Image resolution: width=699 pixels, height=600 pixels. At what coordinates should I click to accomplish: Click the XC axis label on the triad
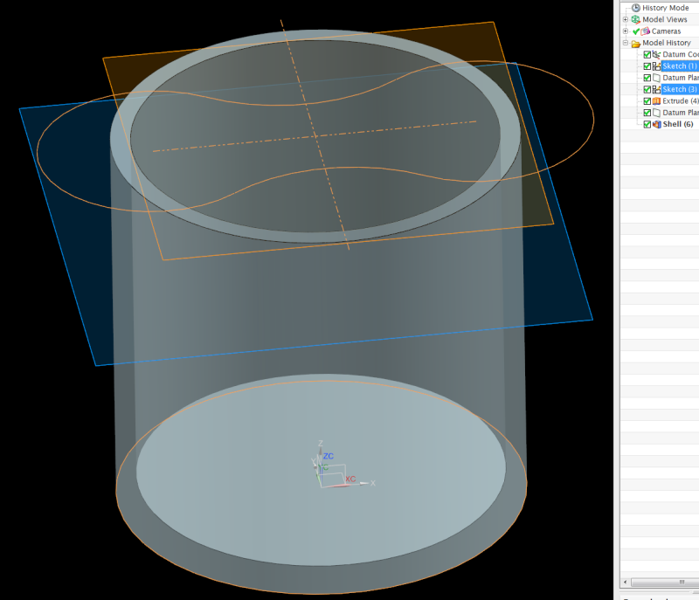(350, 479)
